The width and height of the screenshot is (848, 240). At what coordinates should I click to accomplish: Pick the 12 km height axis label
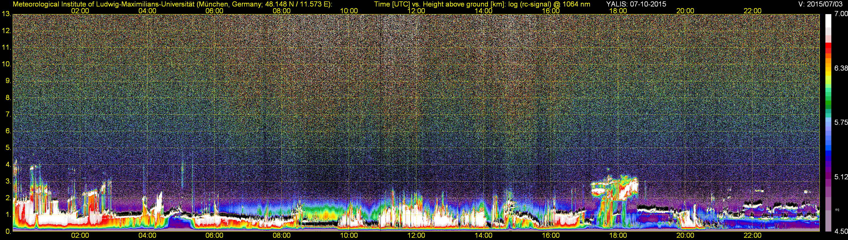6,31
